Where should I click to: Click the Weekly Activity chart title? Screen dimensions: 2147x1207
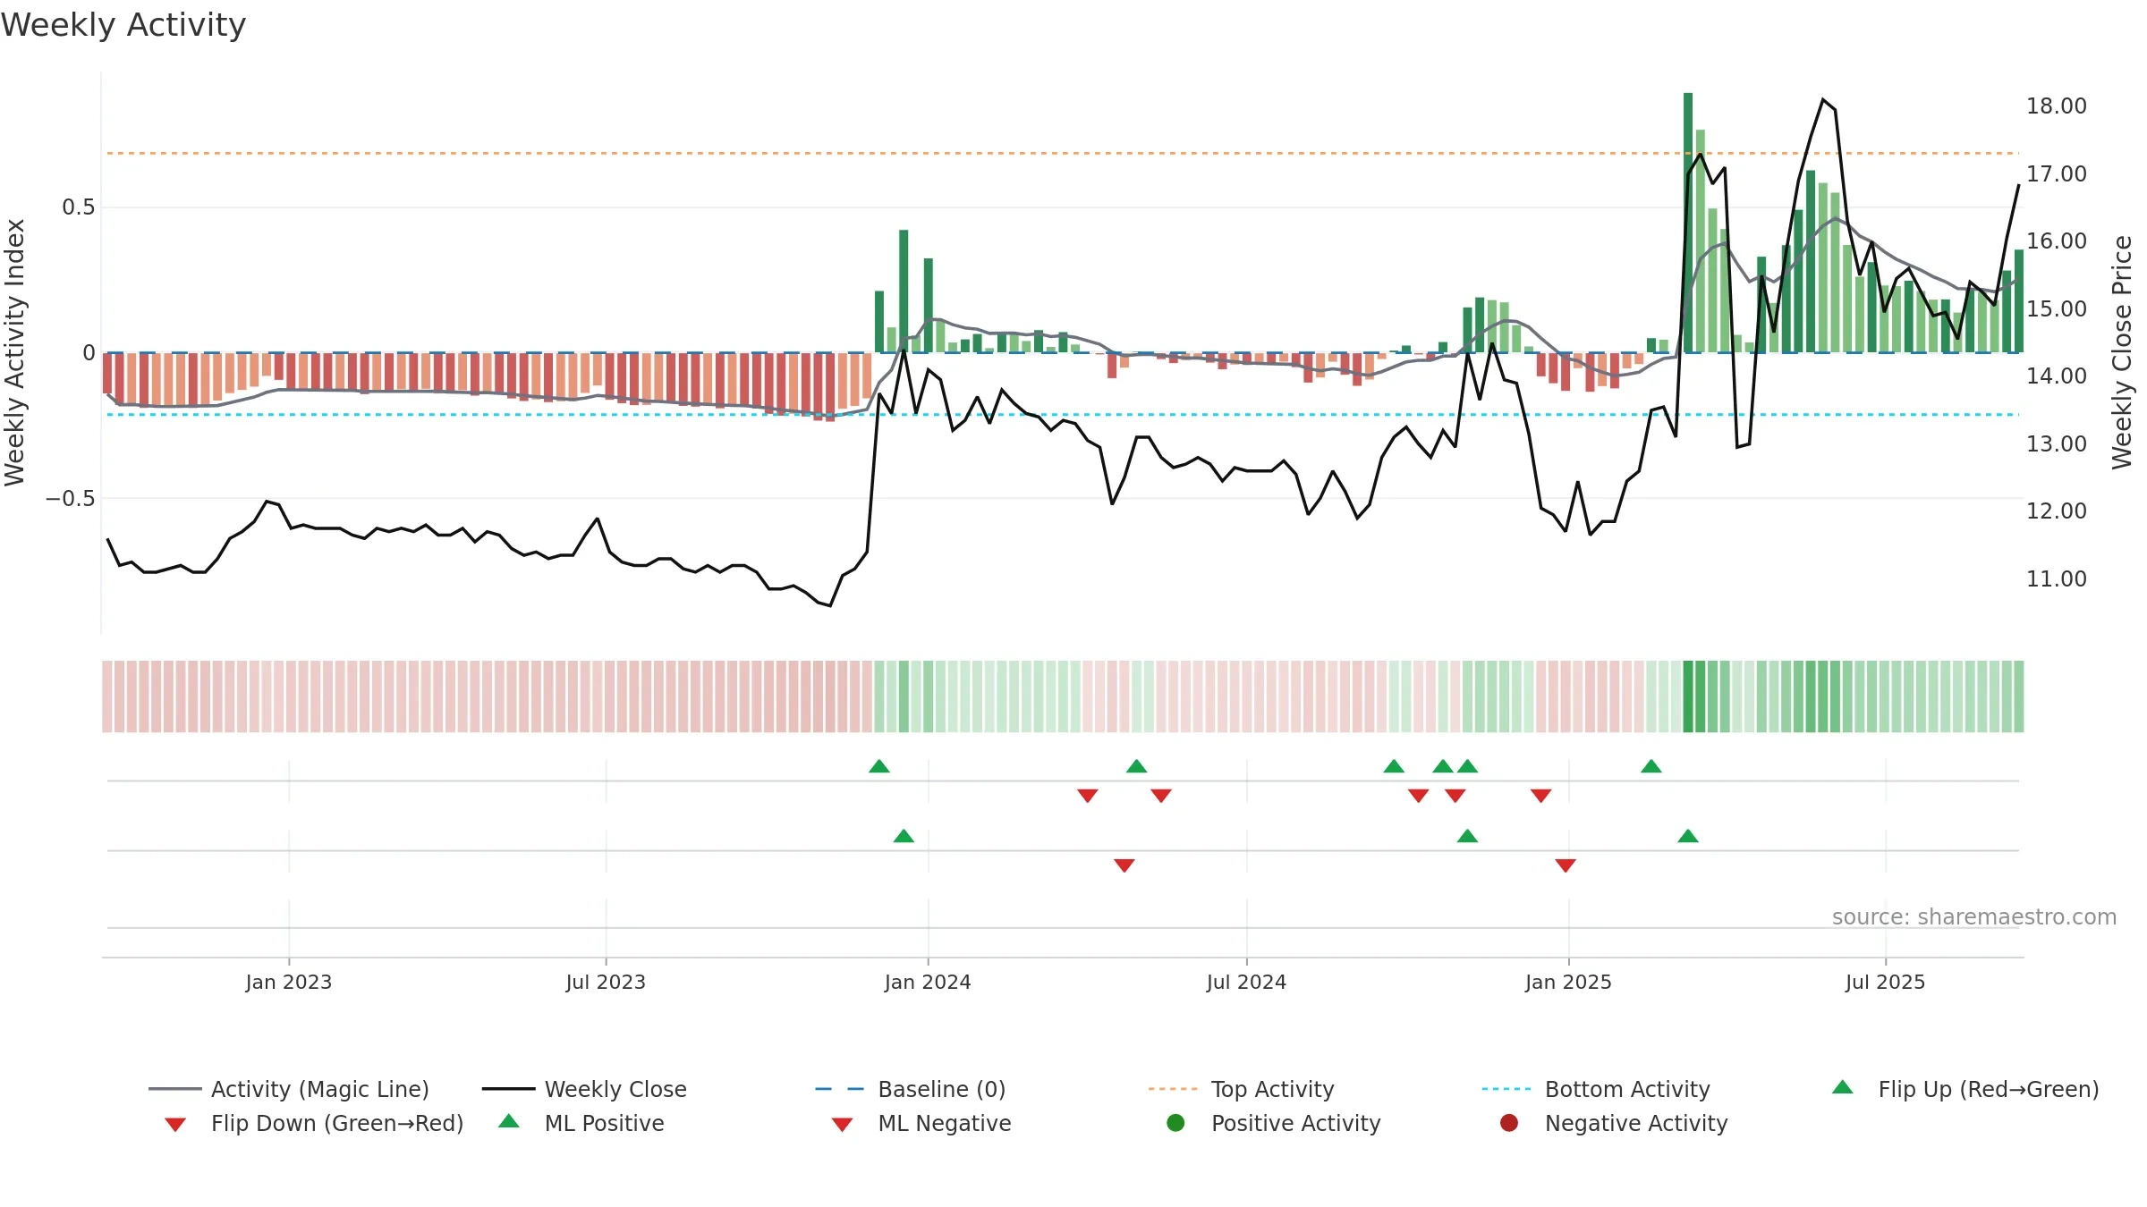(123, 25)
